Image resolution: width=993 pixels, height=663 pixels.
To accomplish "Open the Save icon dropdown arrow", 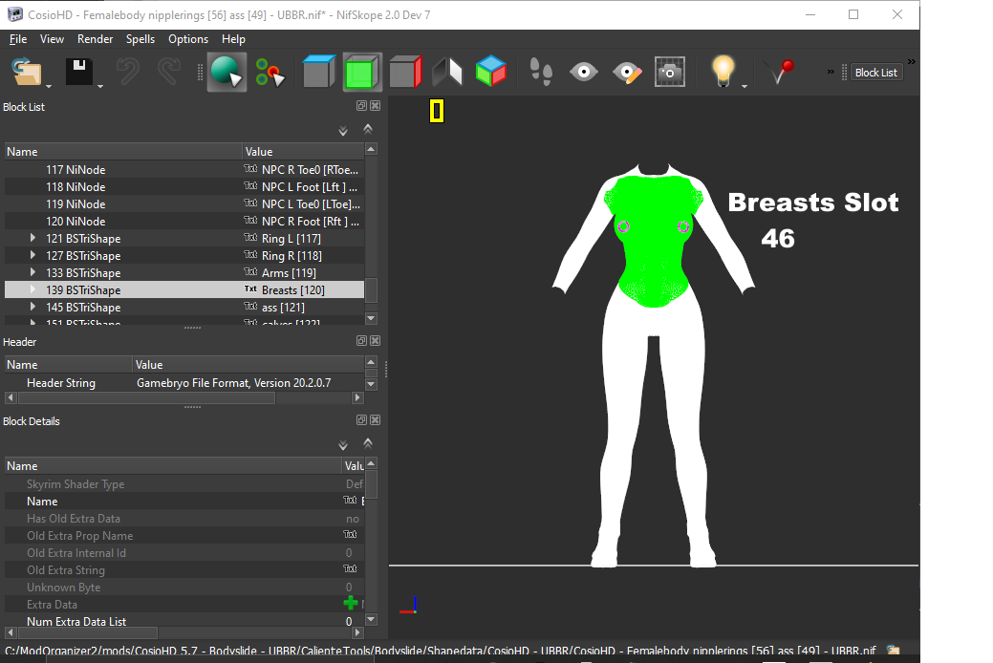I will point(100,85).
